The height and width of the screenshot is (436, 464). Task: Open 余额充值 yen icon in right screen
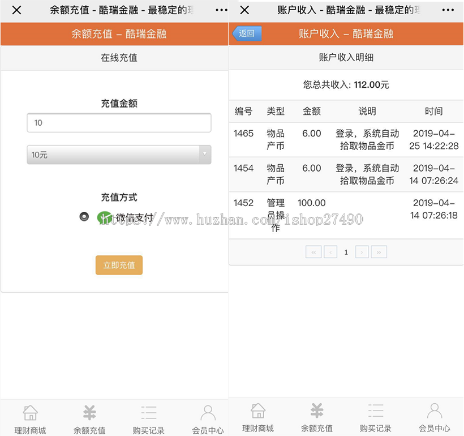coord(317,411)
